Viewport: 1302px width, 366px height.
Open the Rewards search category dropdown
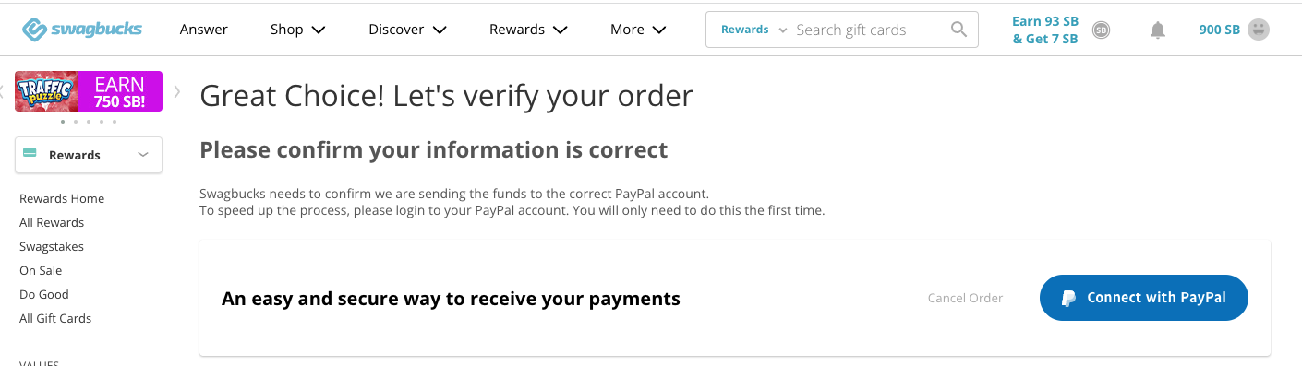click(753, 30)
